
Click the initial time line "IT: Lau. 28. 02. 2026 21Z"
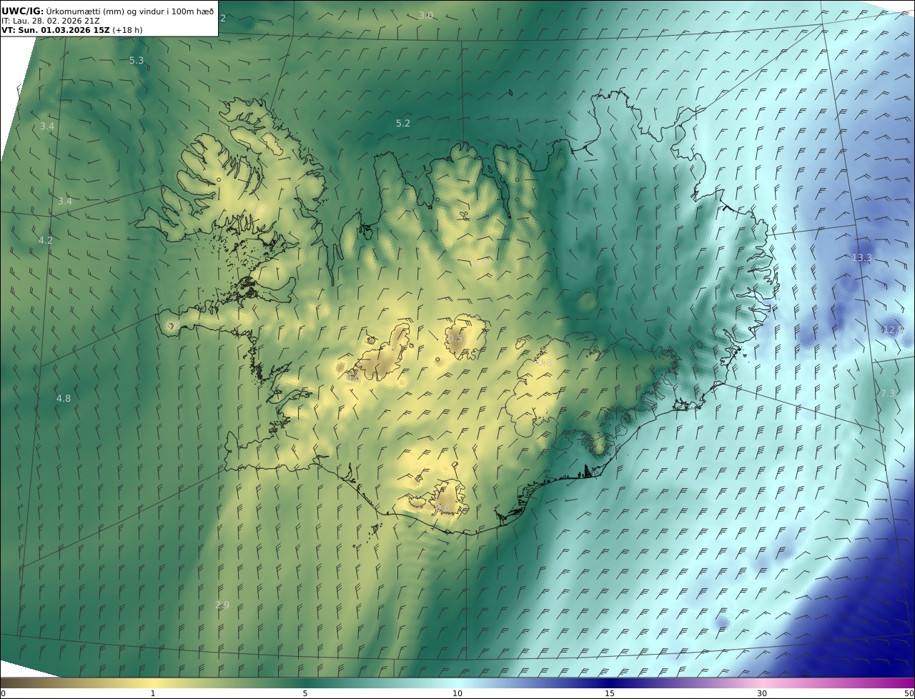click(51, 21)
